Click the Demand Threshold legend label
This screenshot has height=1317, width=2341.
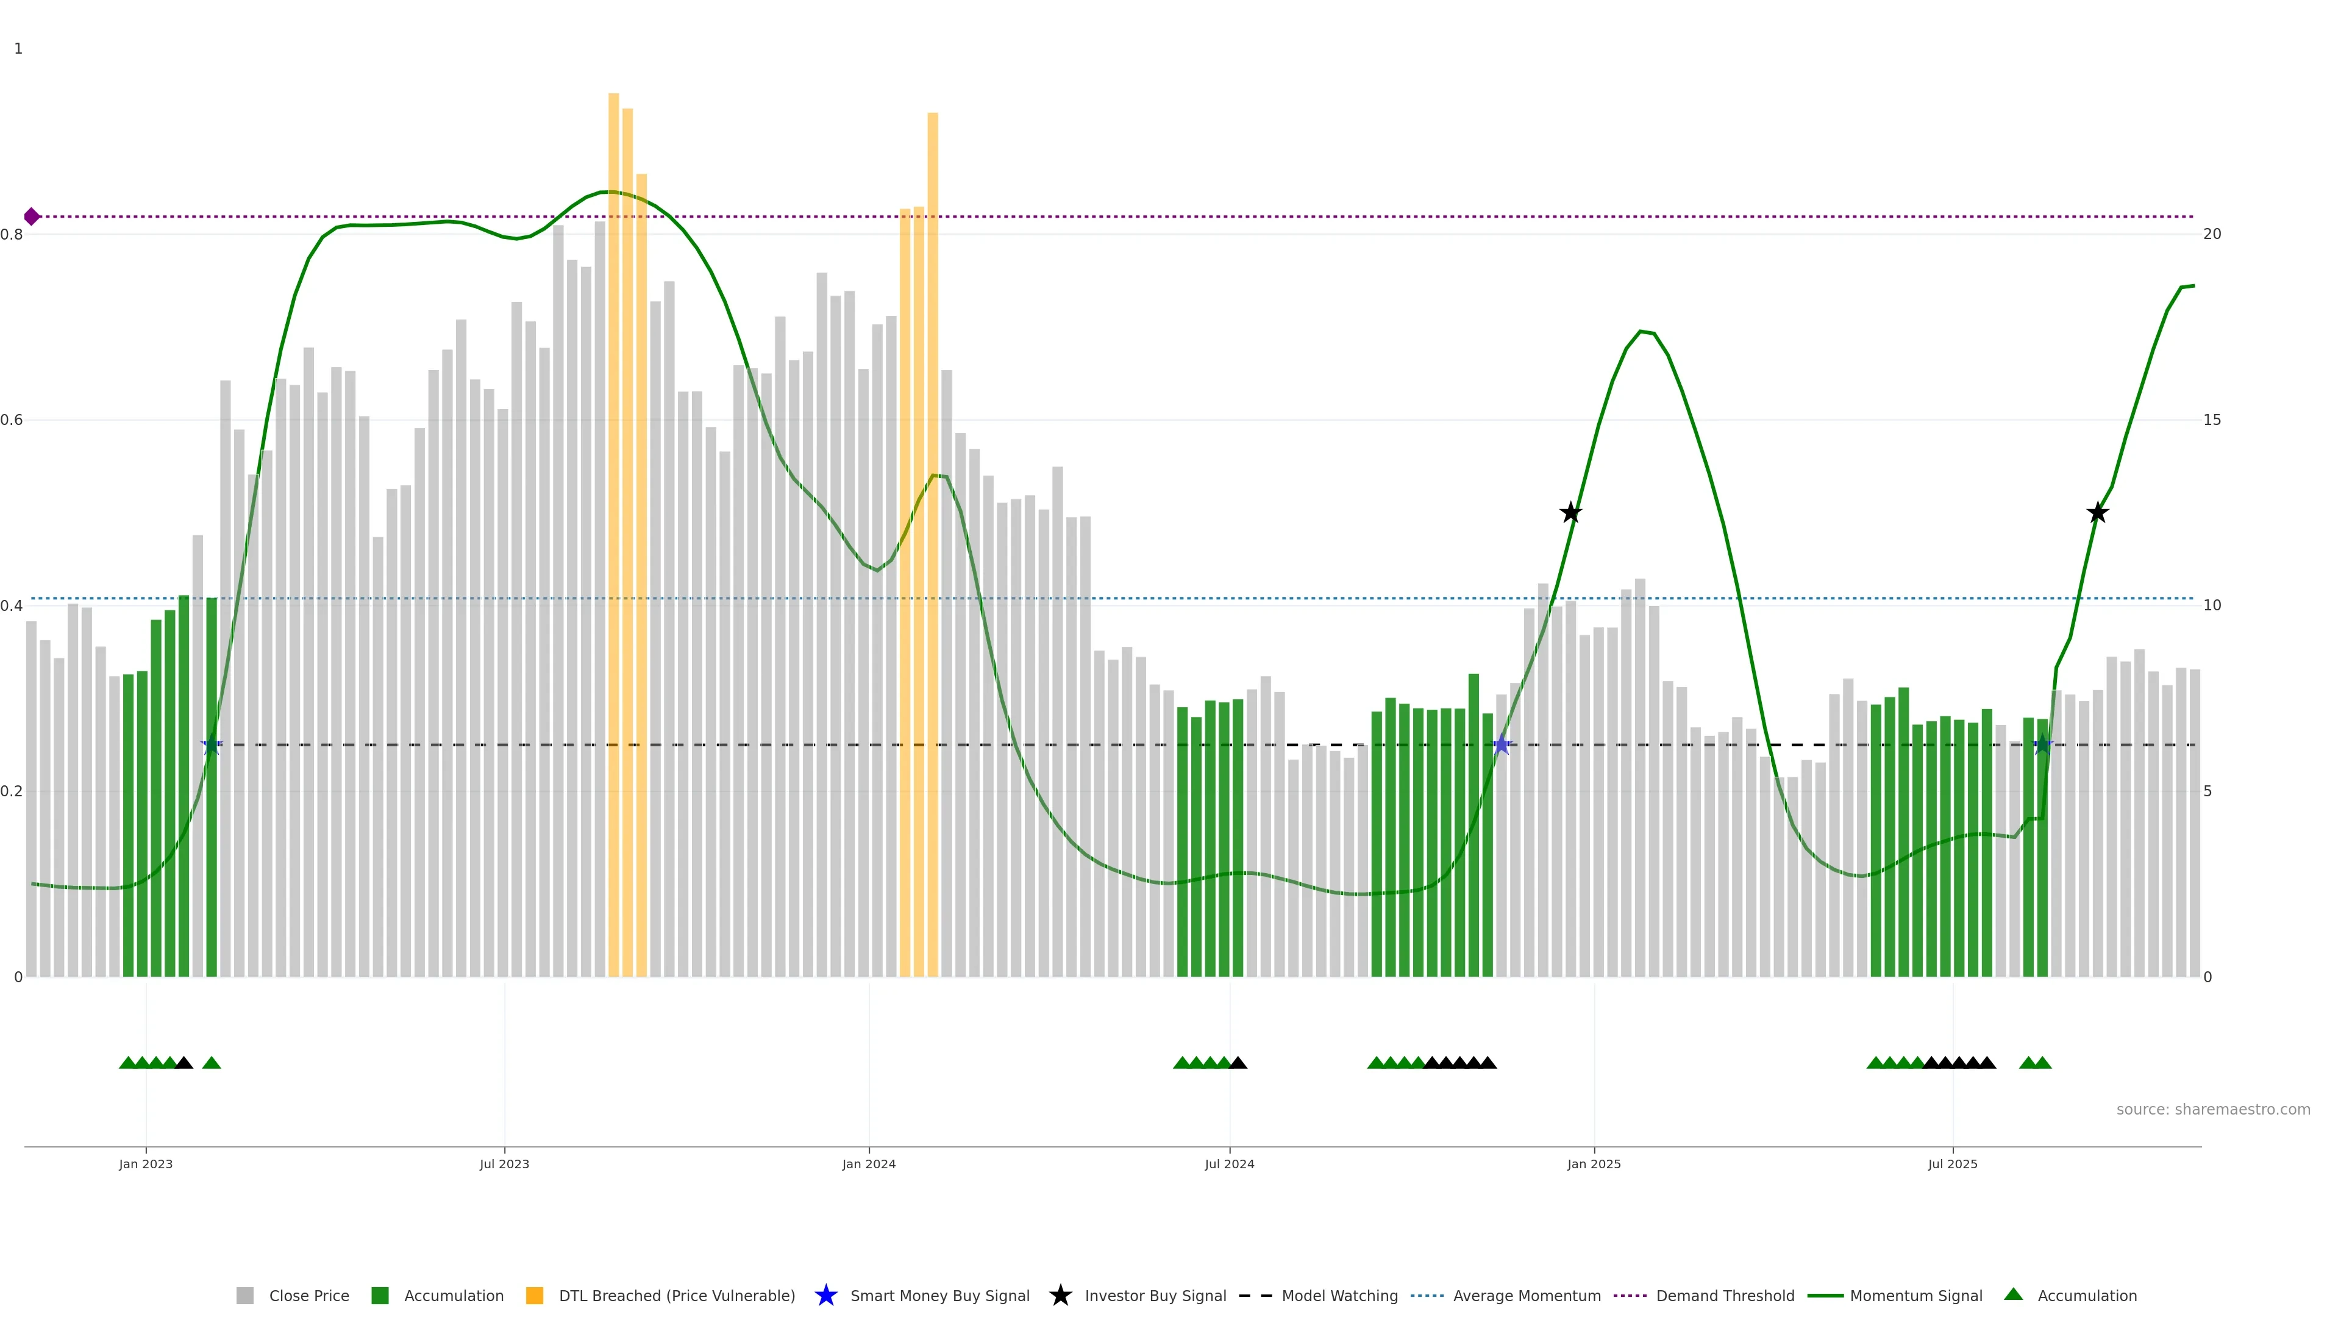coord(1725,1296)
